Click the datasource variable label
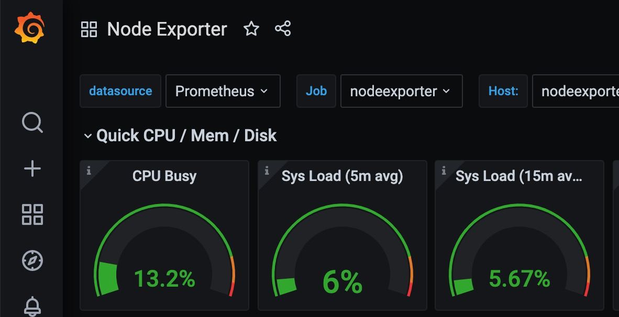This screenshot has height=317, width=619. 120,91
